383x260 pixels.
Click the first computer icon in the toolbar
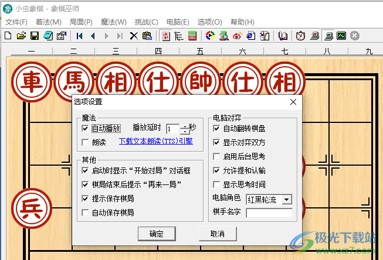(x=314, y=36)
